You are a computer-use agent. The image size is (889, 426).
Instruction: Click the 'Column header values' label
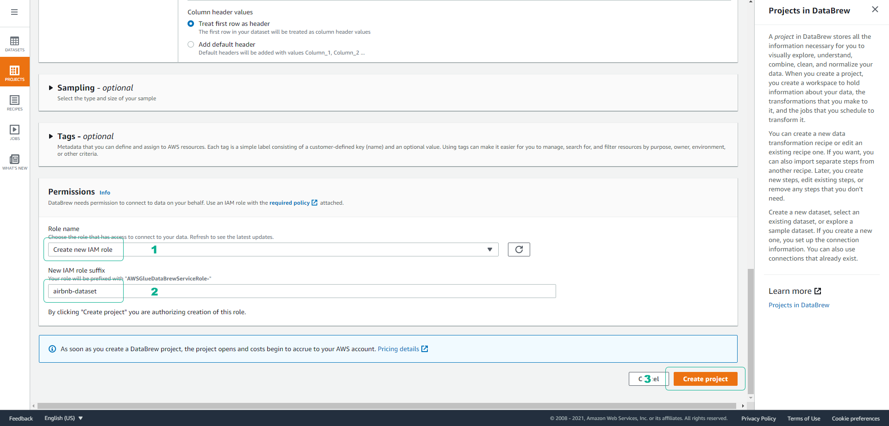[x=220, y=12]
